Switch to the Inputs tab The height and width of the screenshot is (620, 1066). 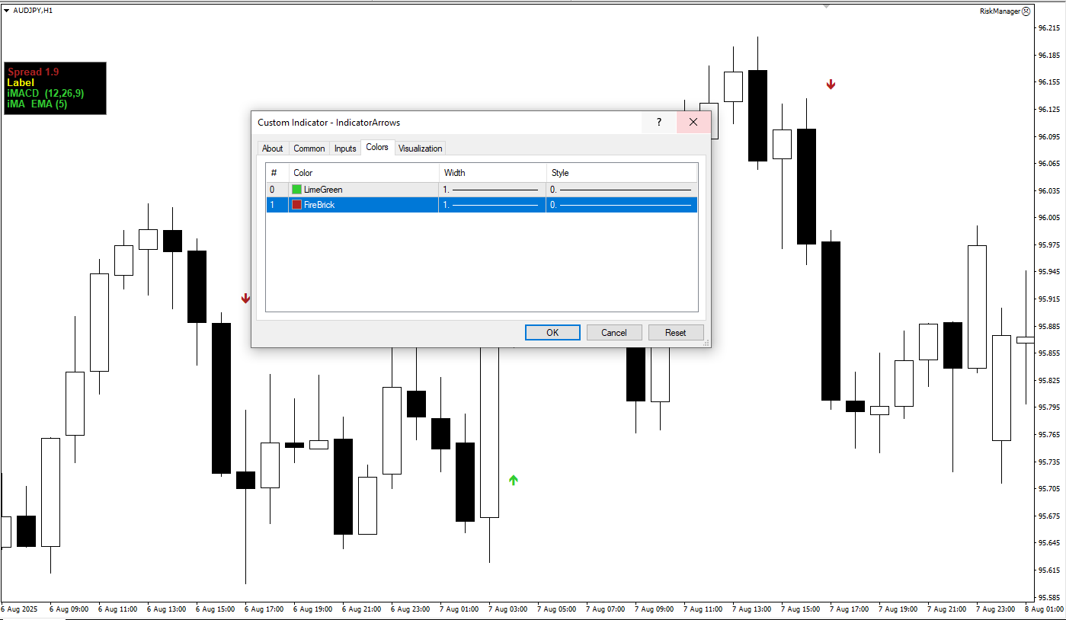[345, 148]
